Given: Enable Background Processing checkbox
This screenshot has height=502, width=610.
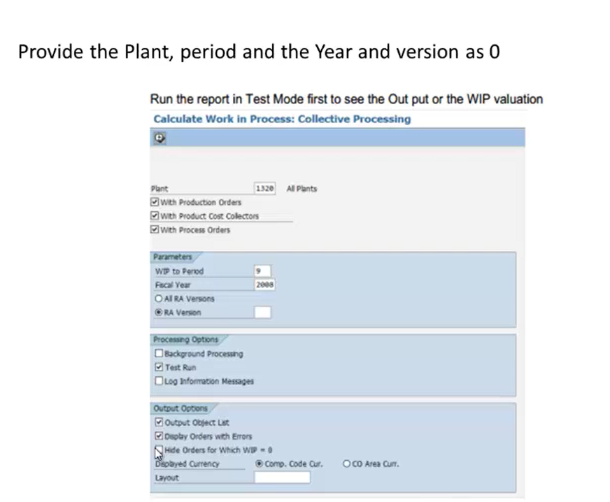Looking at the screenshot, I should (x=159, y=354).
